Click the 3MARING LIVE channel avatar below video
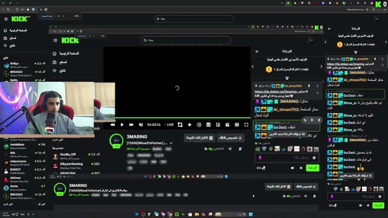This screenshot has height=218, width=388. pos(60,190)
